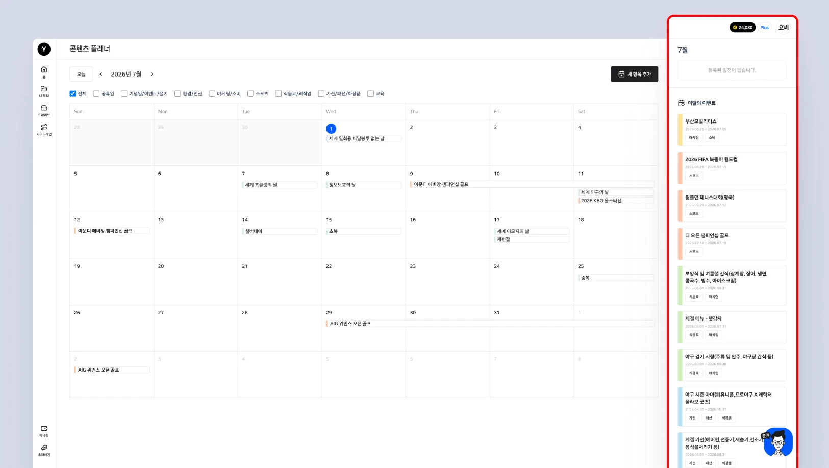Screen dimensions: 829x468
Task: Click the 새 항목 추가 button
Action: [x=634, y=74]
